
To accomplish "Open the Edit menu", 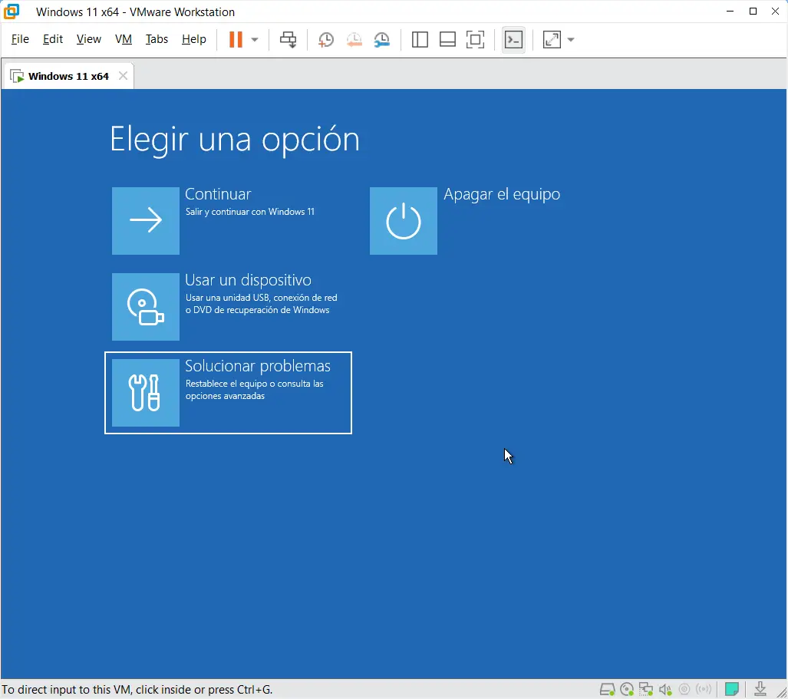I will pos(53,39).
